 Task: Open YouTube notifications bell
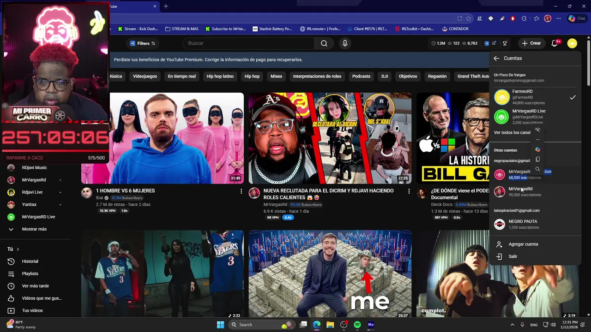pos(555,43)
